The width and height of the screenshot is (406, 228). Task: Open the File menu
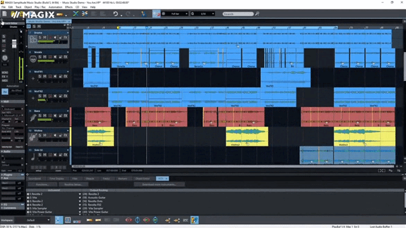pos(3,7)
